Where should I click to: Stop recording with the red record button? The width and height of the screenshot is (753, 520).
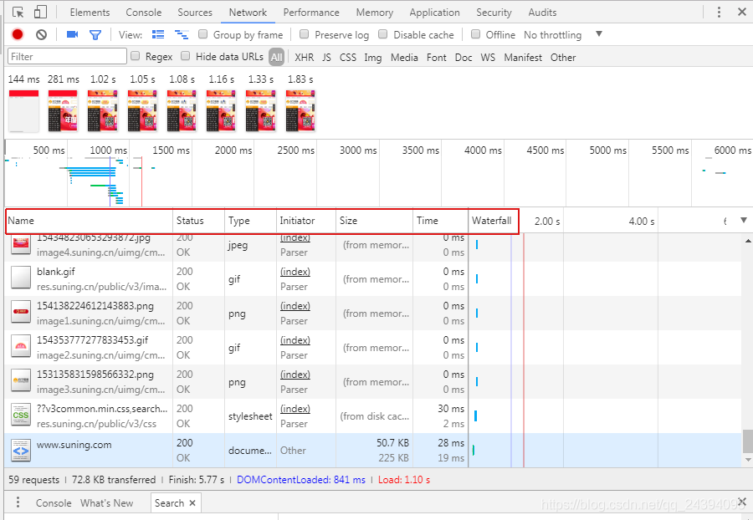click(18, 34)
